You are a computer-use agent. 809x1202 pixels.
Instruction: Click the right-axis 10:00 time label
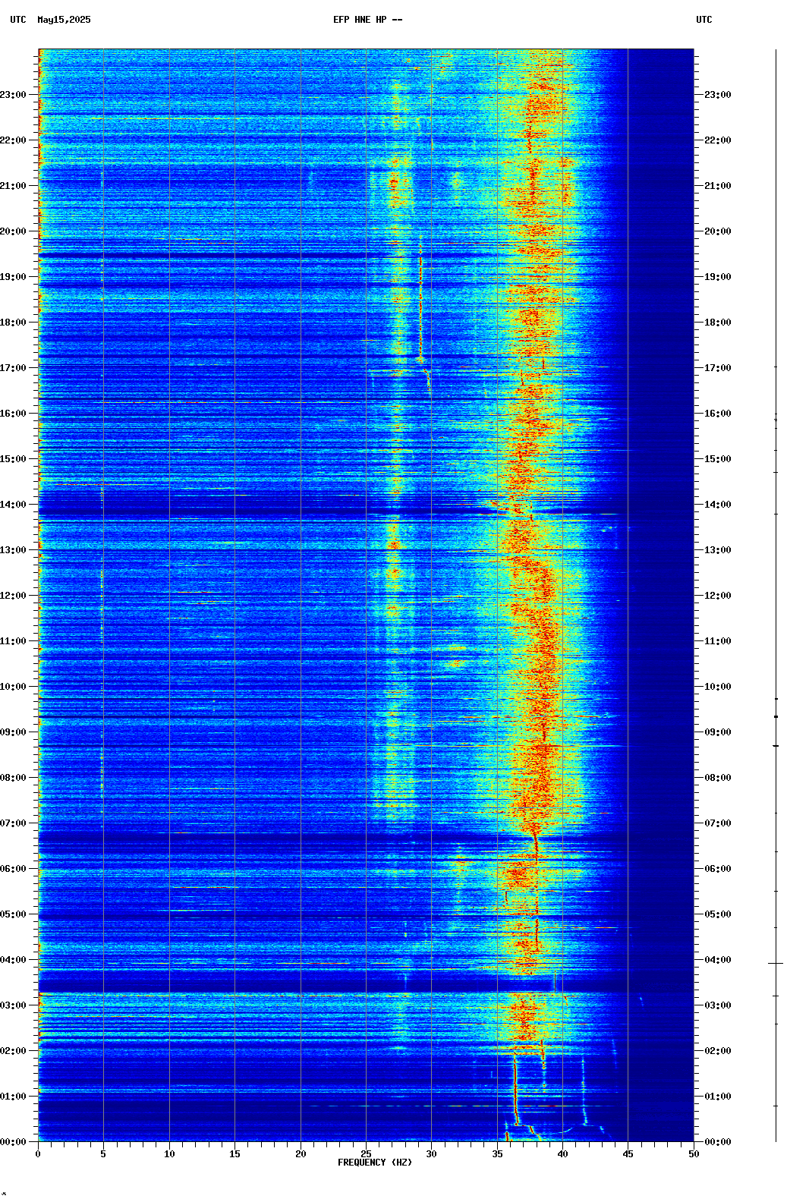[x=718, y=687]
